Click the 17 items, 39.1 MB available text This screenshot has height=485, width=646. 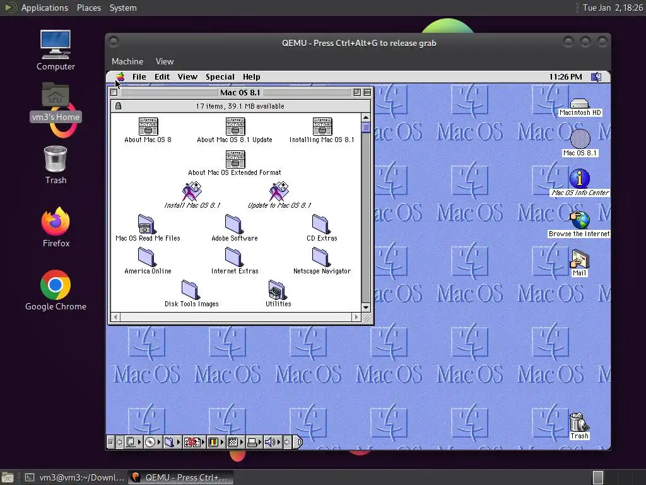240,106
